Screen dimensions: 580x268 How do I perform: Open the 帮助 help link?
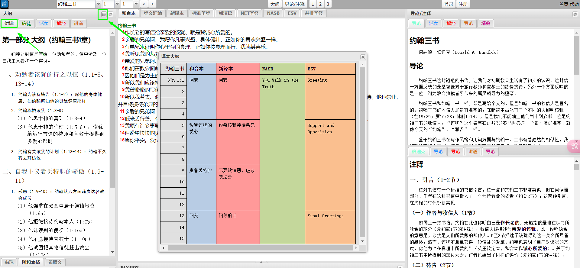tap(574, 4)
